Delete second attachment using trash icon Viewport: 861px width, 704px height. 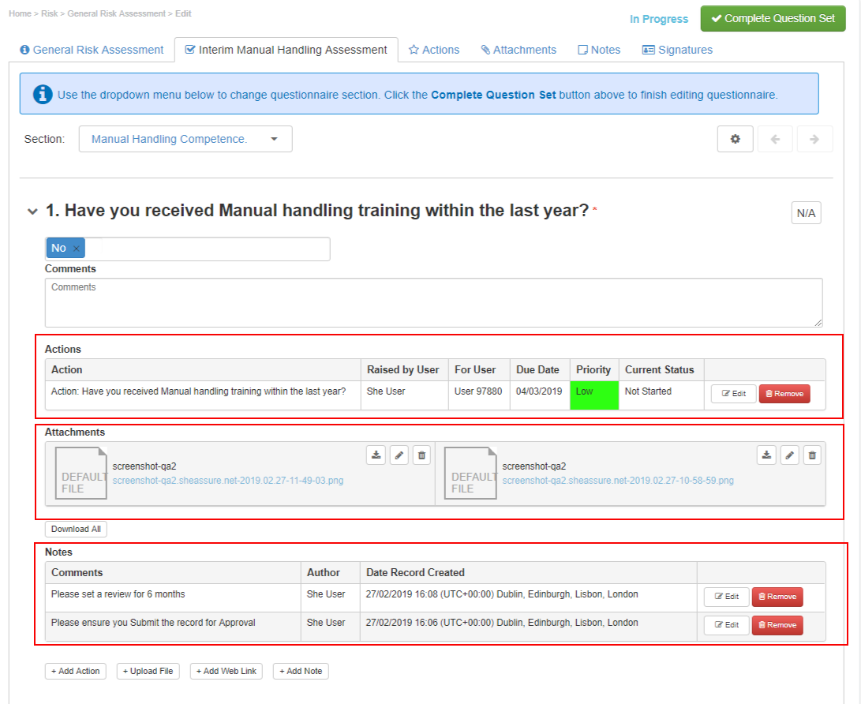pos(812,455)
